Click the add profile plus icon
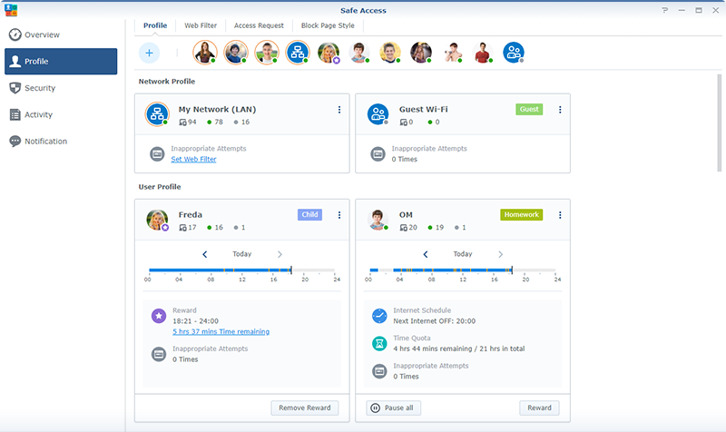726x432 pixels. [x=150, y=53]
